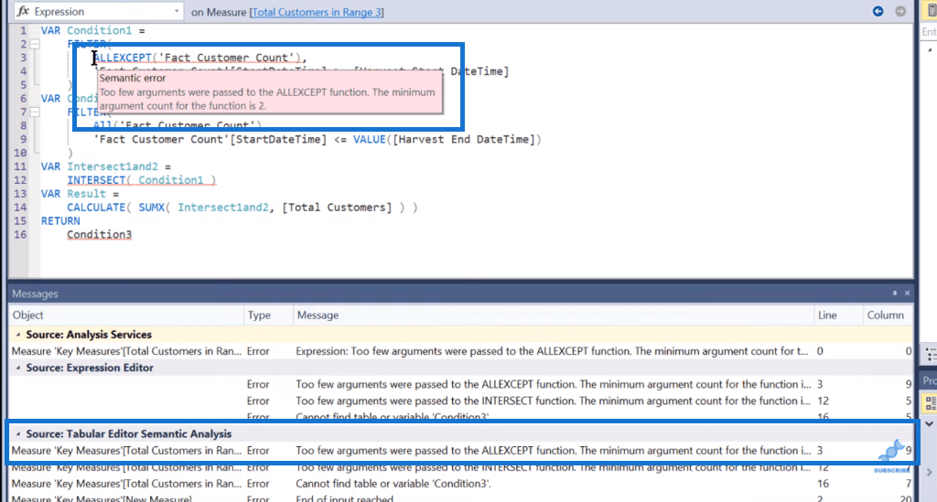Sort by the Message column header
The image size is (937, 502).
point(554,315)
